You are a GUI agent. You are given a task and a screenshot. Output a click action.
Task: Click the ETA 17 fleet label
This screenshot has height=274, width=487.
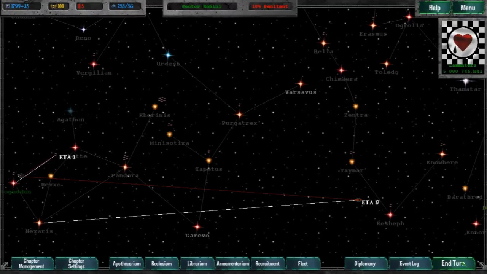(371, 202)
